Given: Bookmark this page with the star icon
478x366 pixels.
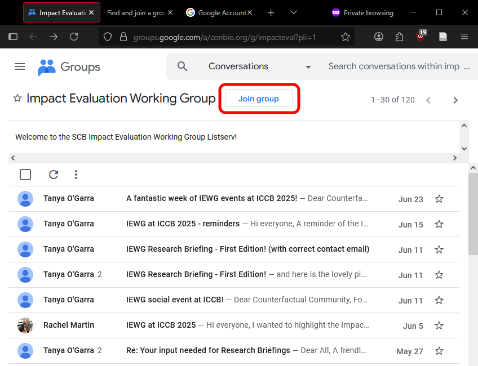Looking at the screenshot, I should click(x=346, y=37).
